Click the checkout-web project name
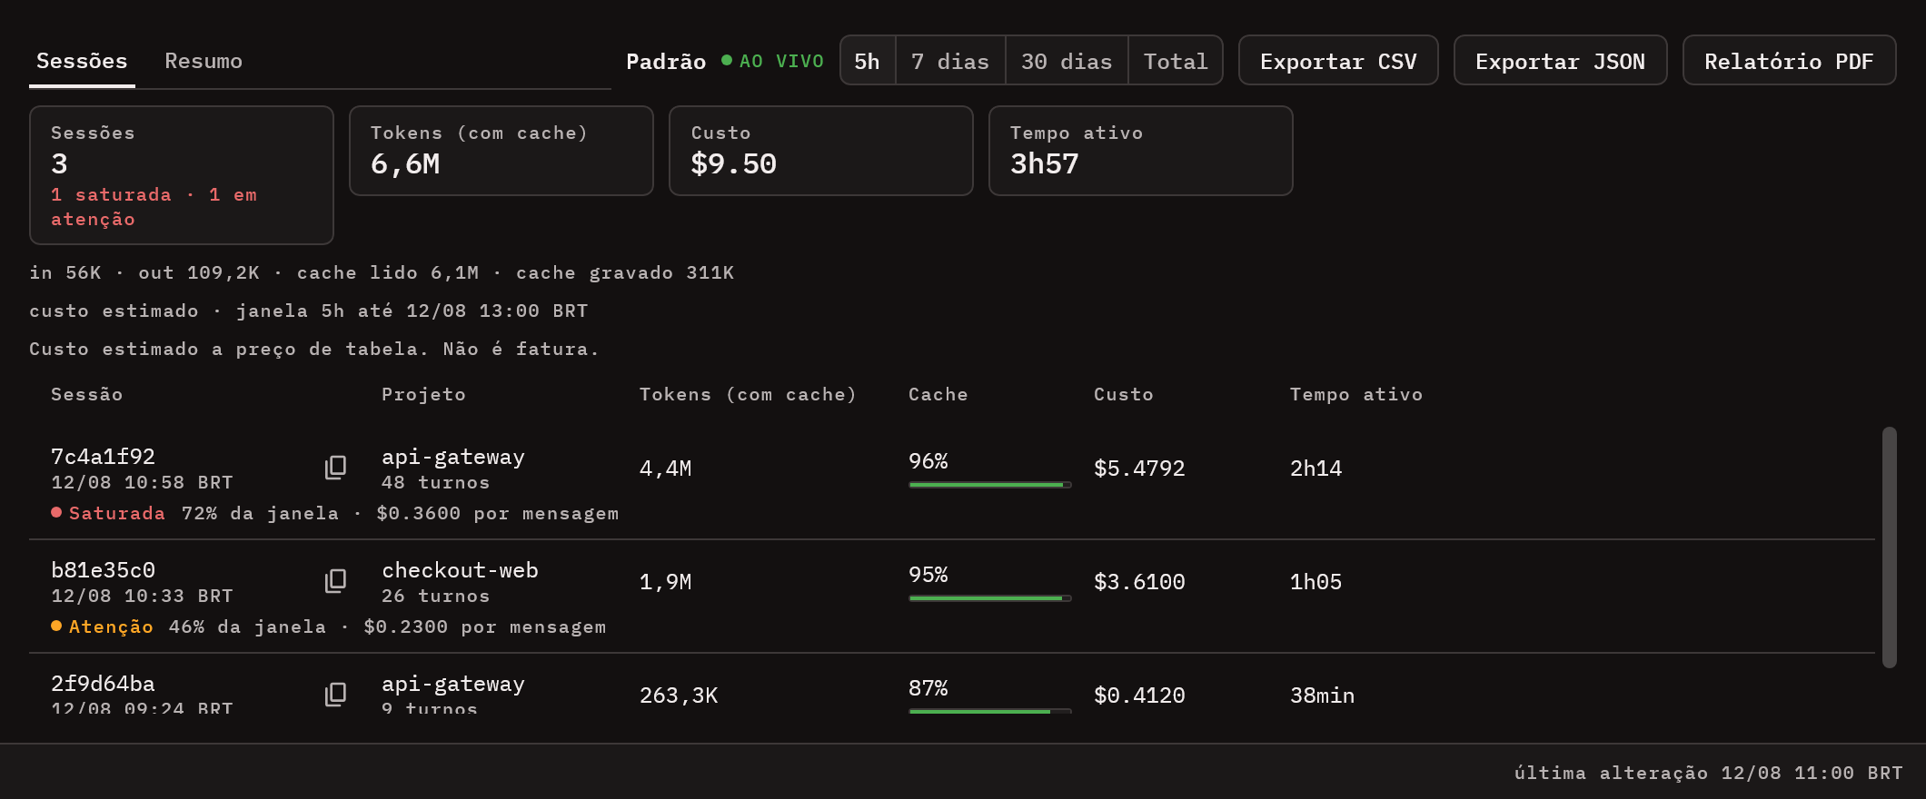Screen dimensions: 1926x799 pyautogui.click(x=460, y=570)
